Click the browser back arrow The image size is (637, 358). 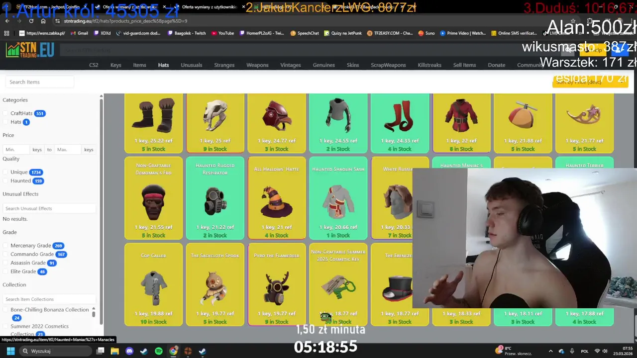pos(7,21)
